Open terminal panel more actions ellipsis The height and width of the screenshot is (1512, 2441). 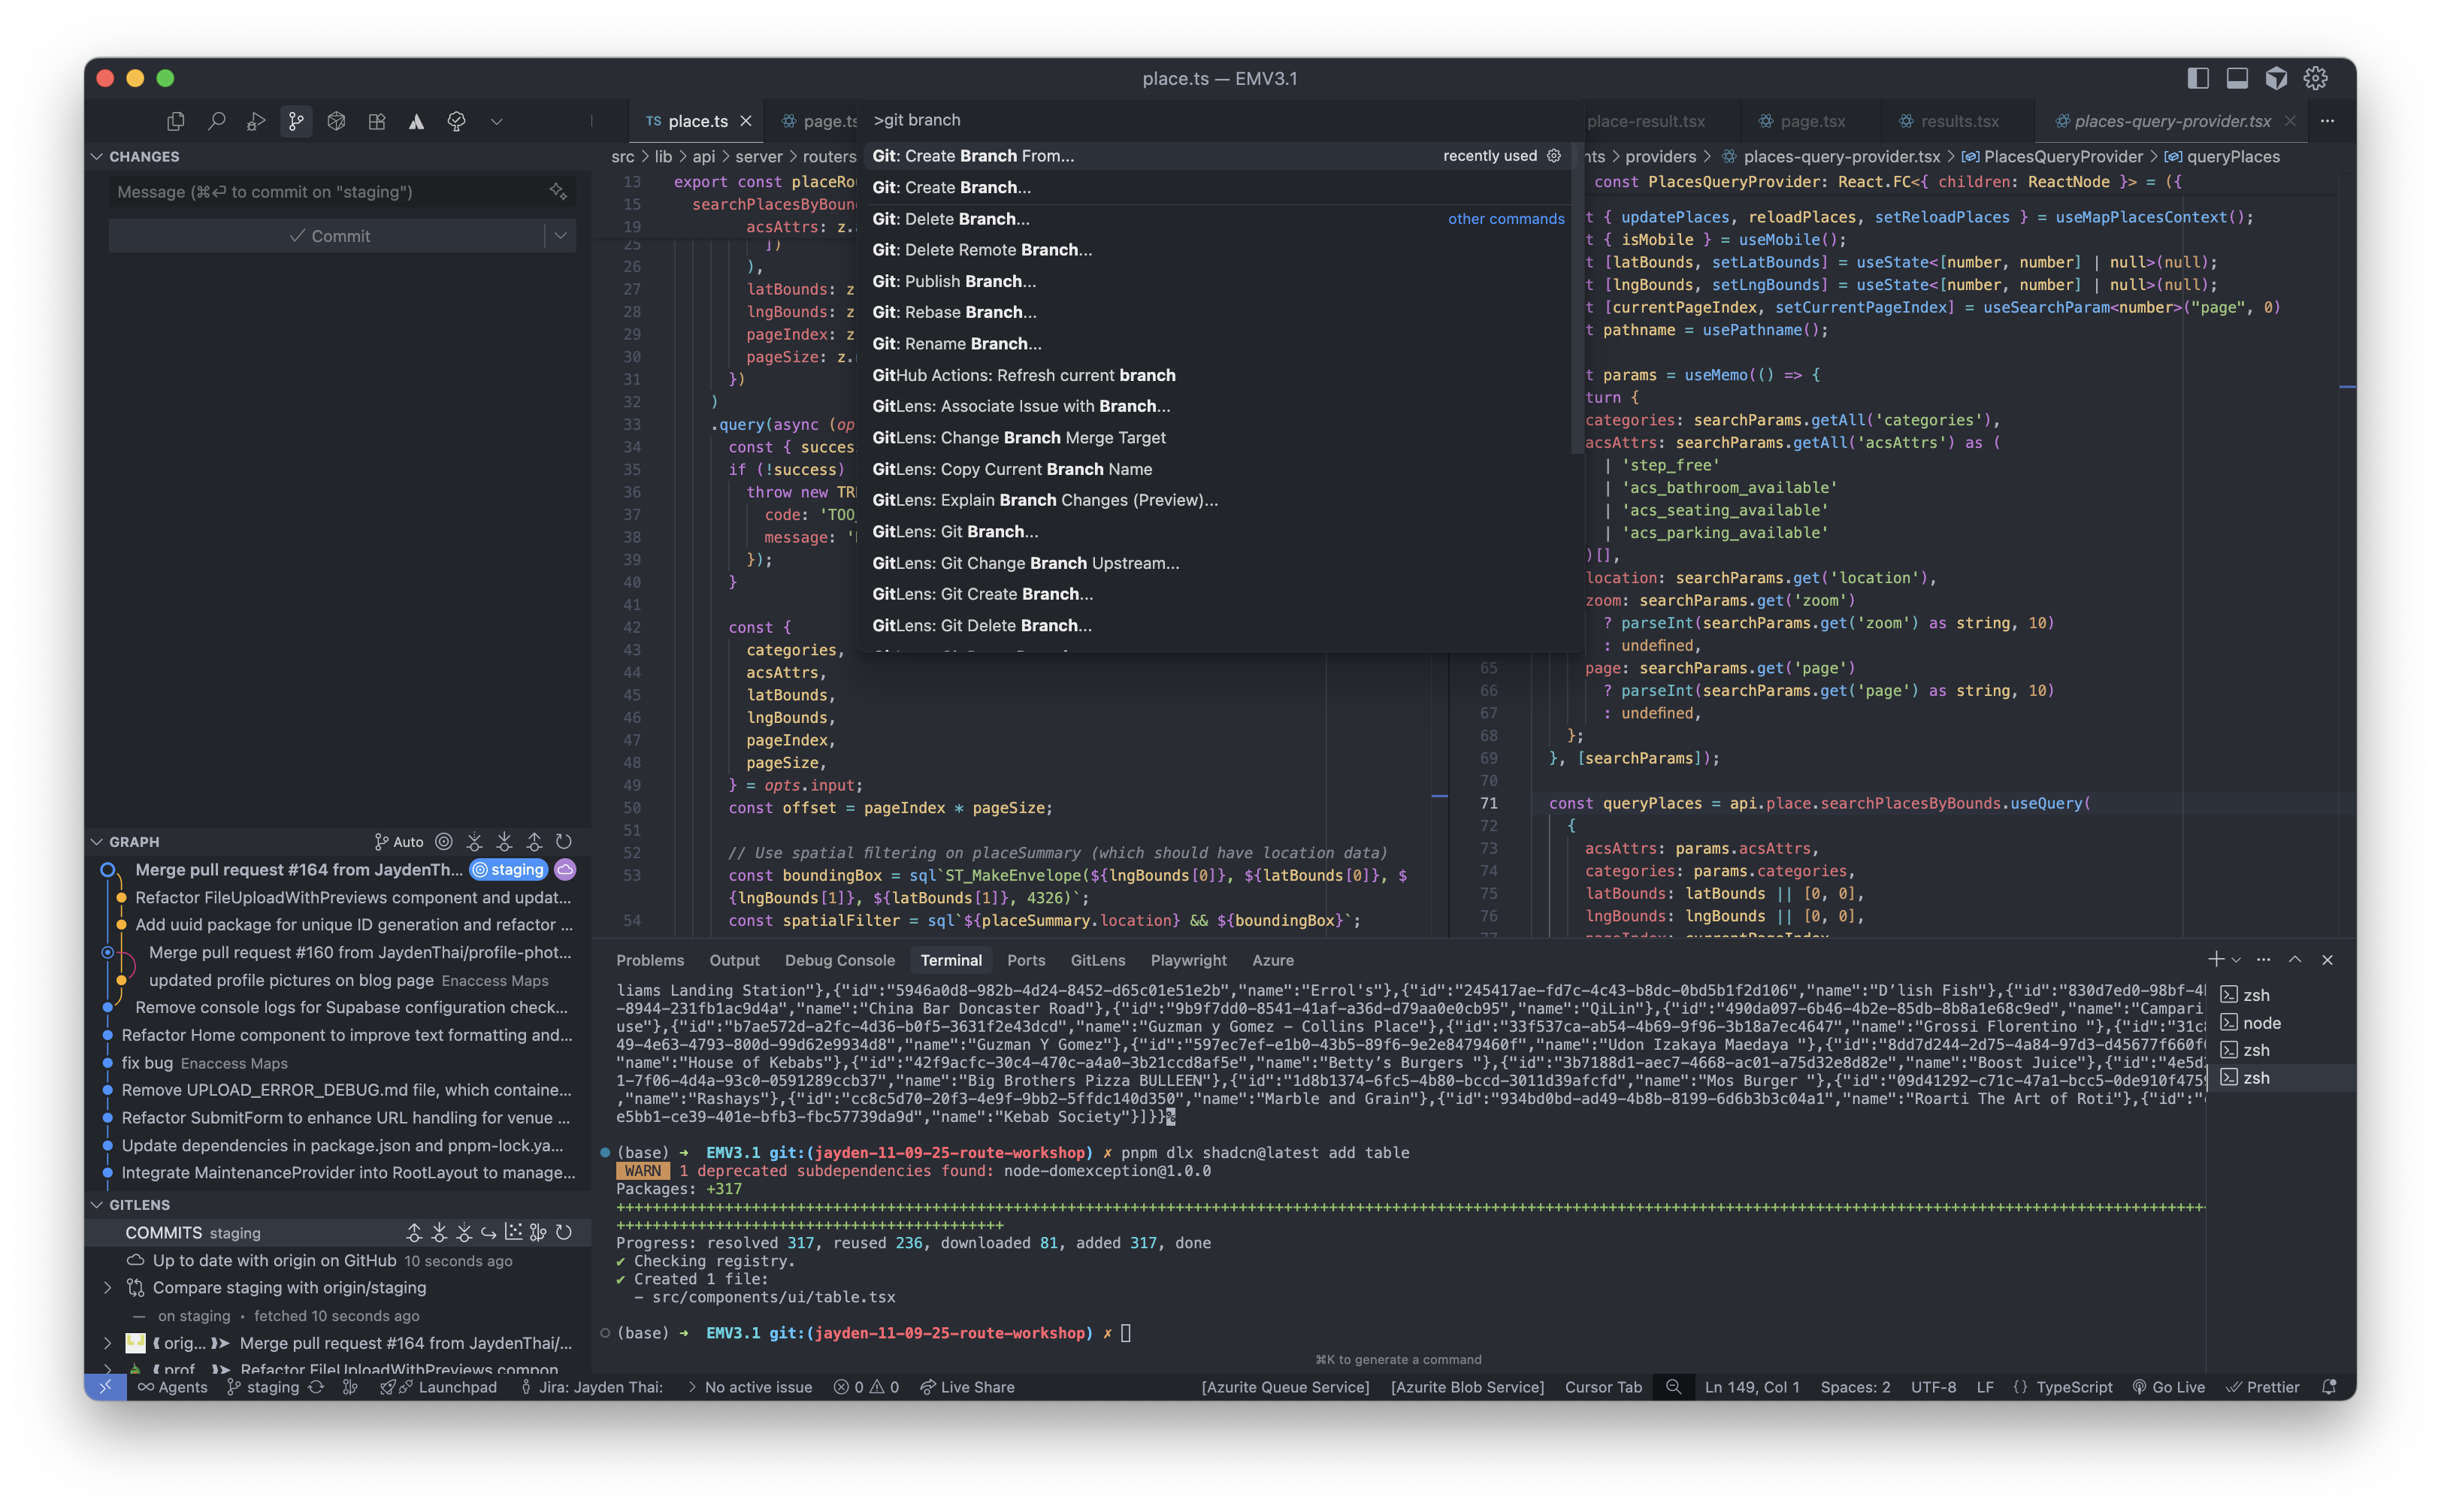tap(2264, 960)
